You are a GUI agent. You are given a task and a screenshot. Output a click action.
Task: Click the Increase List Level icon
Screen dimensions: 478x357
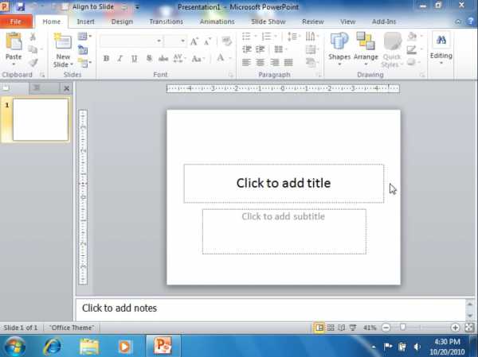coord(260,49)
